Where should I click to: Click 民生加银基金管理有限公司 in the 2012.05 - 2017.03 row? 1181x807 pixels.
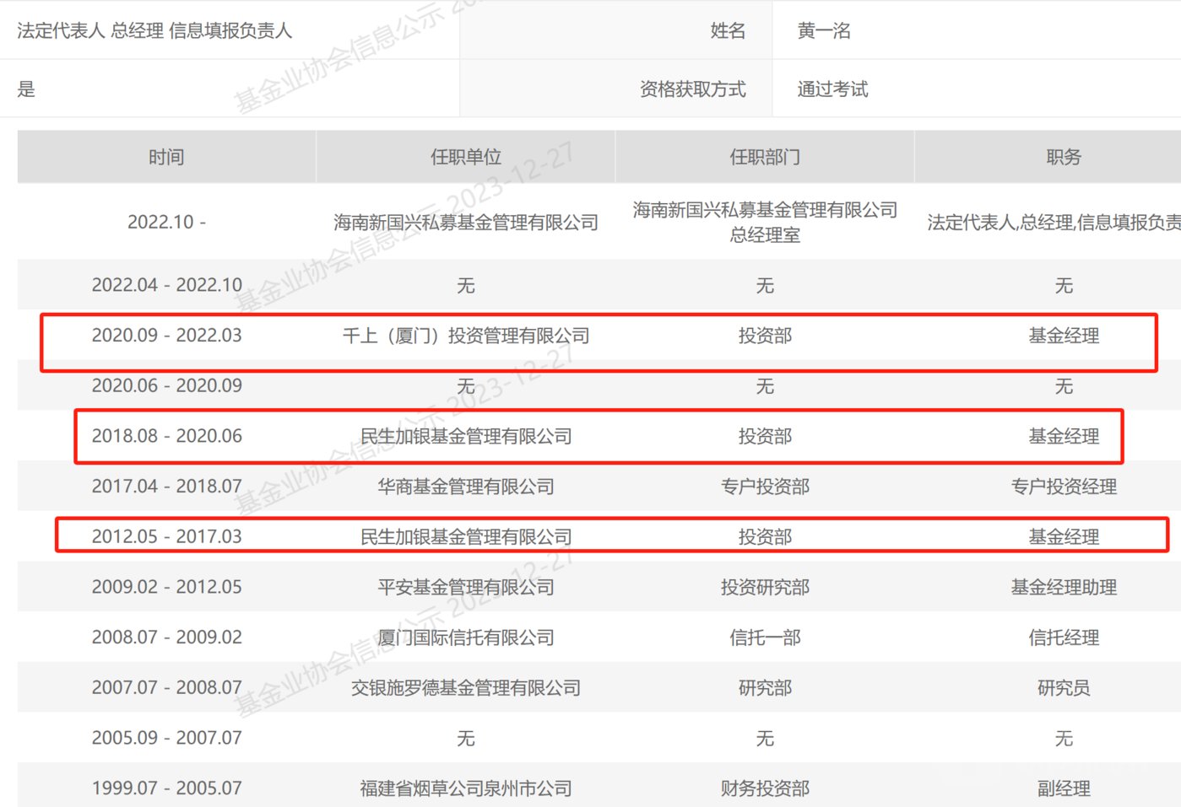[466, 536]
